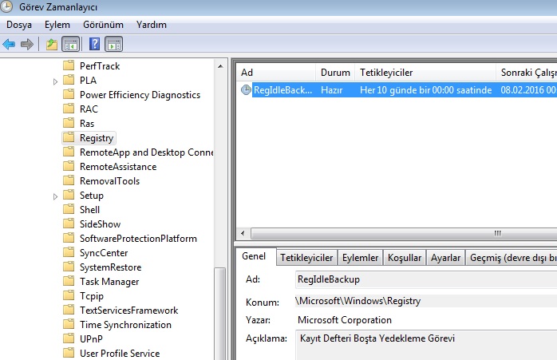Click the Microsoft Corporation author text
Viewport: 557px width, 360px height.
pyautogui.click(x=344, y=320)
